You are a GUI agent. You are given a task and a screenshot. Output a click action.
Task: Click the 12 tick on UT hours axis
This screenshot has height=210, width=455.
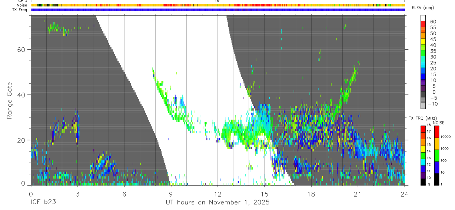tap(217, 194)
